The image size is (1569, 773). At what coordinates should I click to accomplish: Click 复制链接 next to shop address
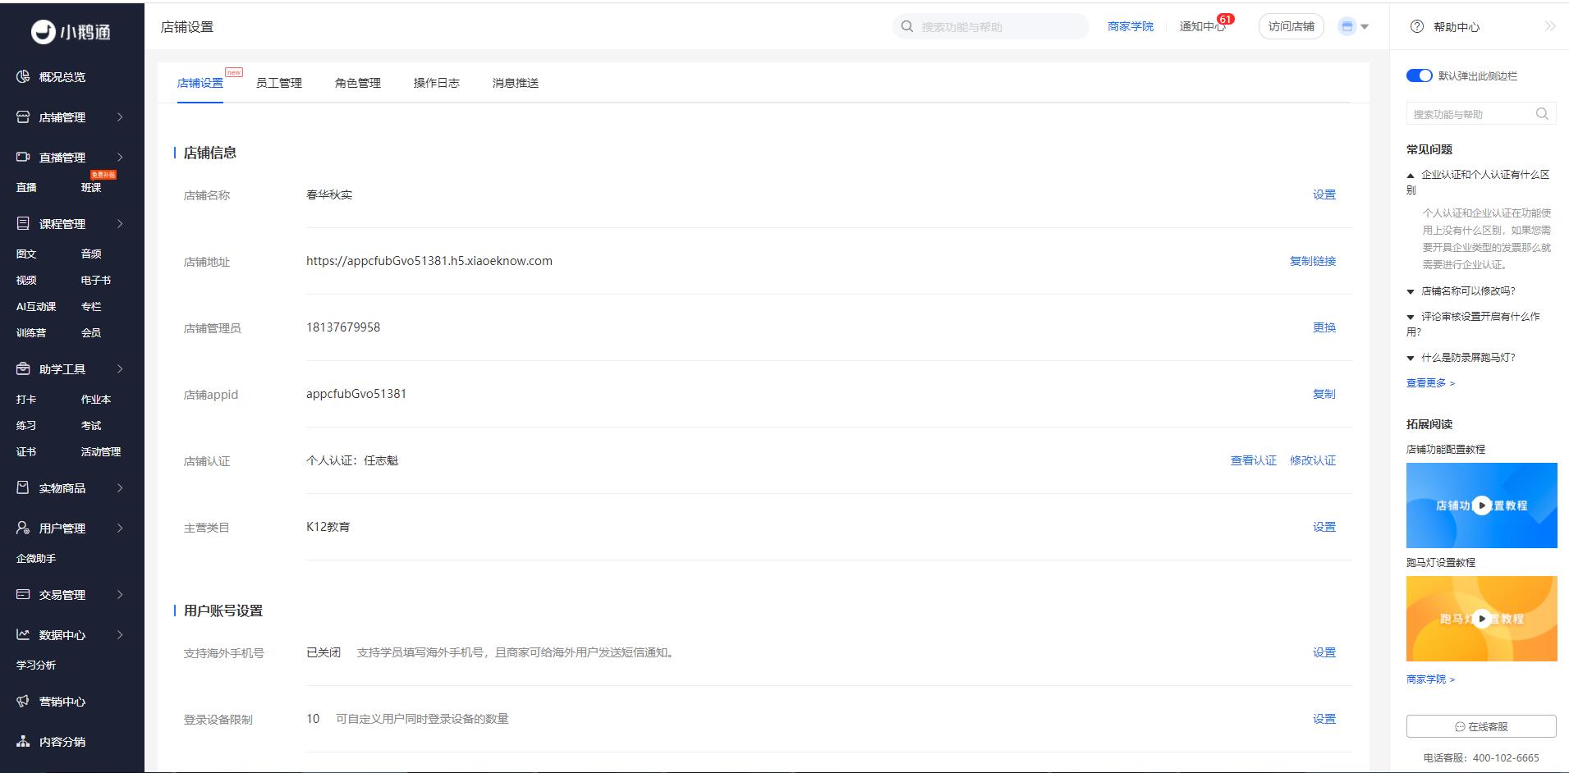pyautogui.click(x=1312, y=261)
